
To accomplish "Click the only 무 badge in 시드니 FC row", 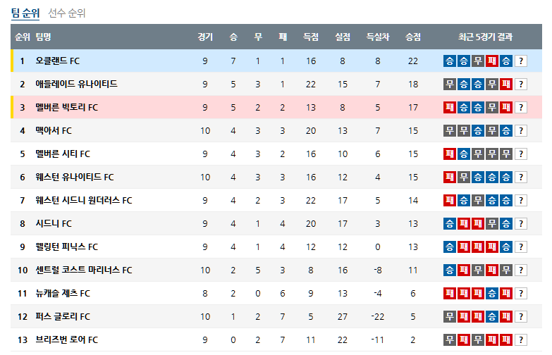I will click(492, 224).
